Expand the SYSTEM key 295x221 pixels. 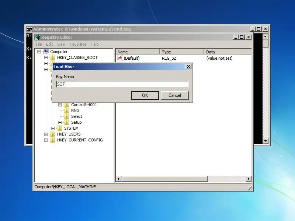[53, 128]
